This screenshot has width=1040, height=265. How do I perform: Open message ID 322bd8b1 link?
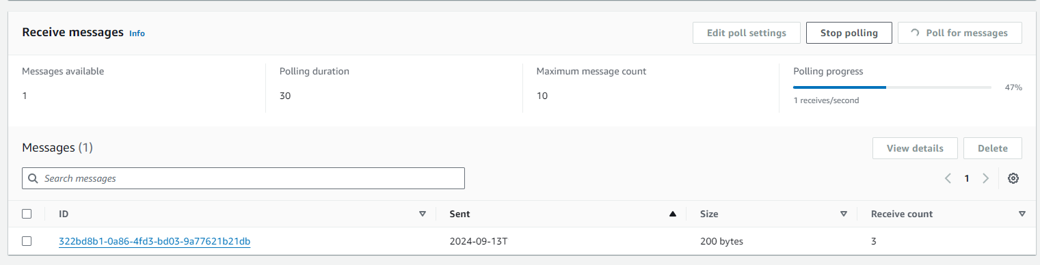point(155,241)
